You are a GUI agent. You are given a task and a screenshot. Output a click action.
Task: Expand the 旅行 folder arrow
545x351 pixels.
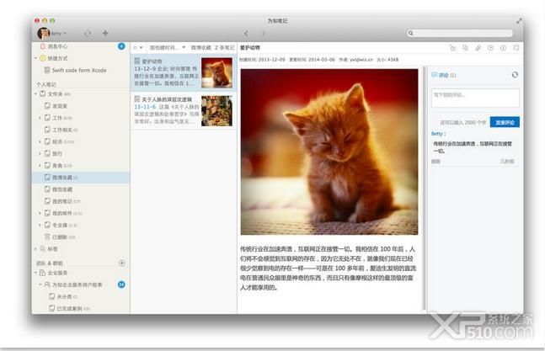[40, 153]
